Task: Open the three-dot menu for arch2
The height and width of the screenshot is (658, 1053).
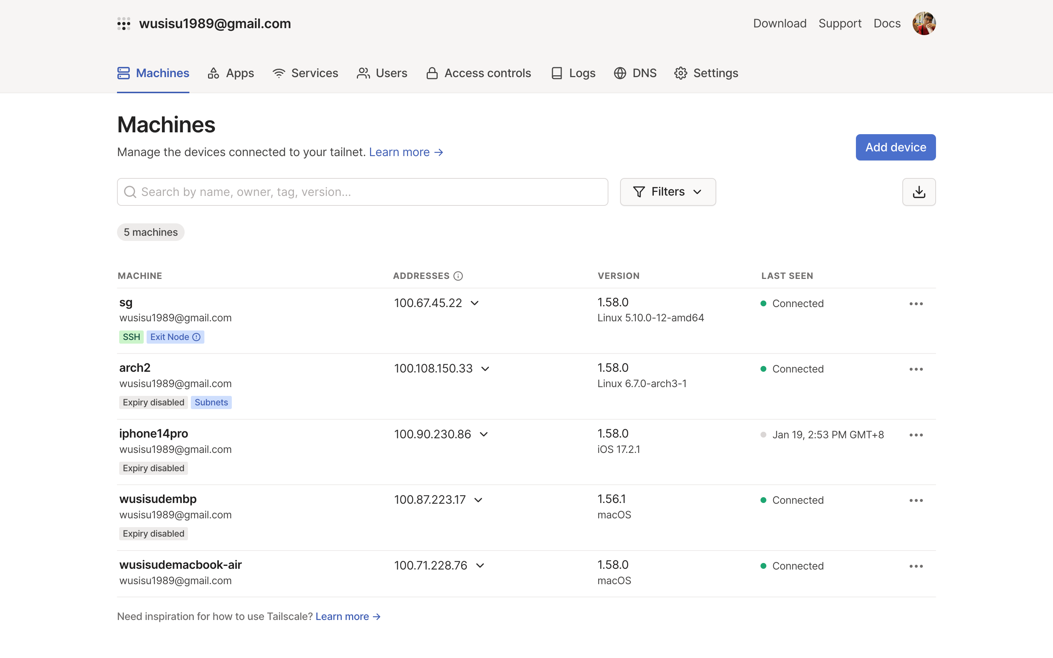Action: (x=916, y=369)
